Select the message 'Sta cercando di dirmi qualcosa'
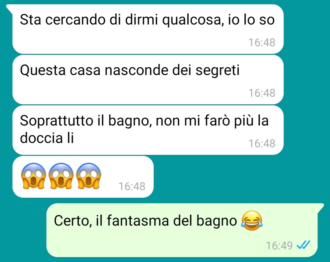The image size is (330, 262). [x=148, y=29]
